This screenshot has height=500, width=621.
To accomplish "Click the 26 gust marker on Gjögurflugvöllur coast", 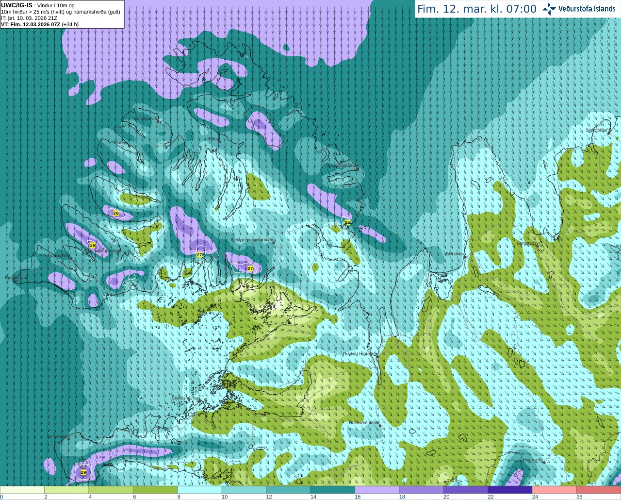I will [347, 222].
